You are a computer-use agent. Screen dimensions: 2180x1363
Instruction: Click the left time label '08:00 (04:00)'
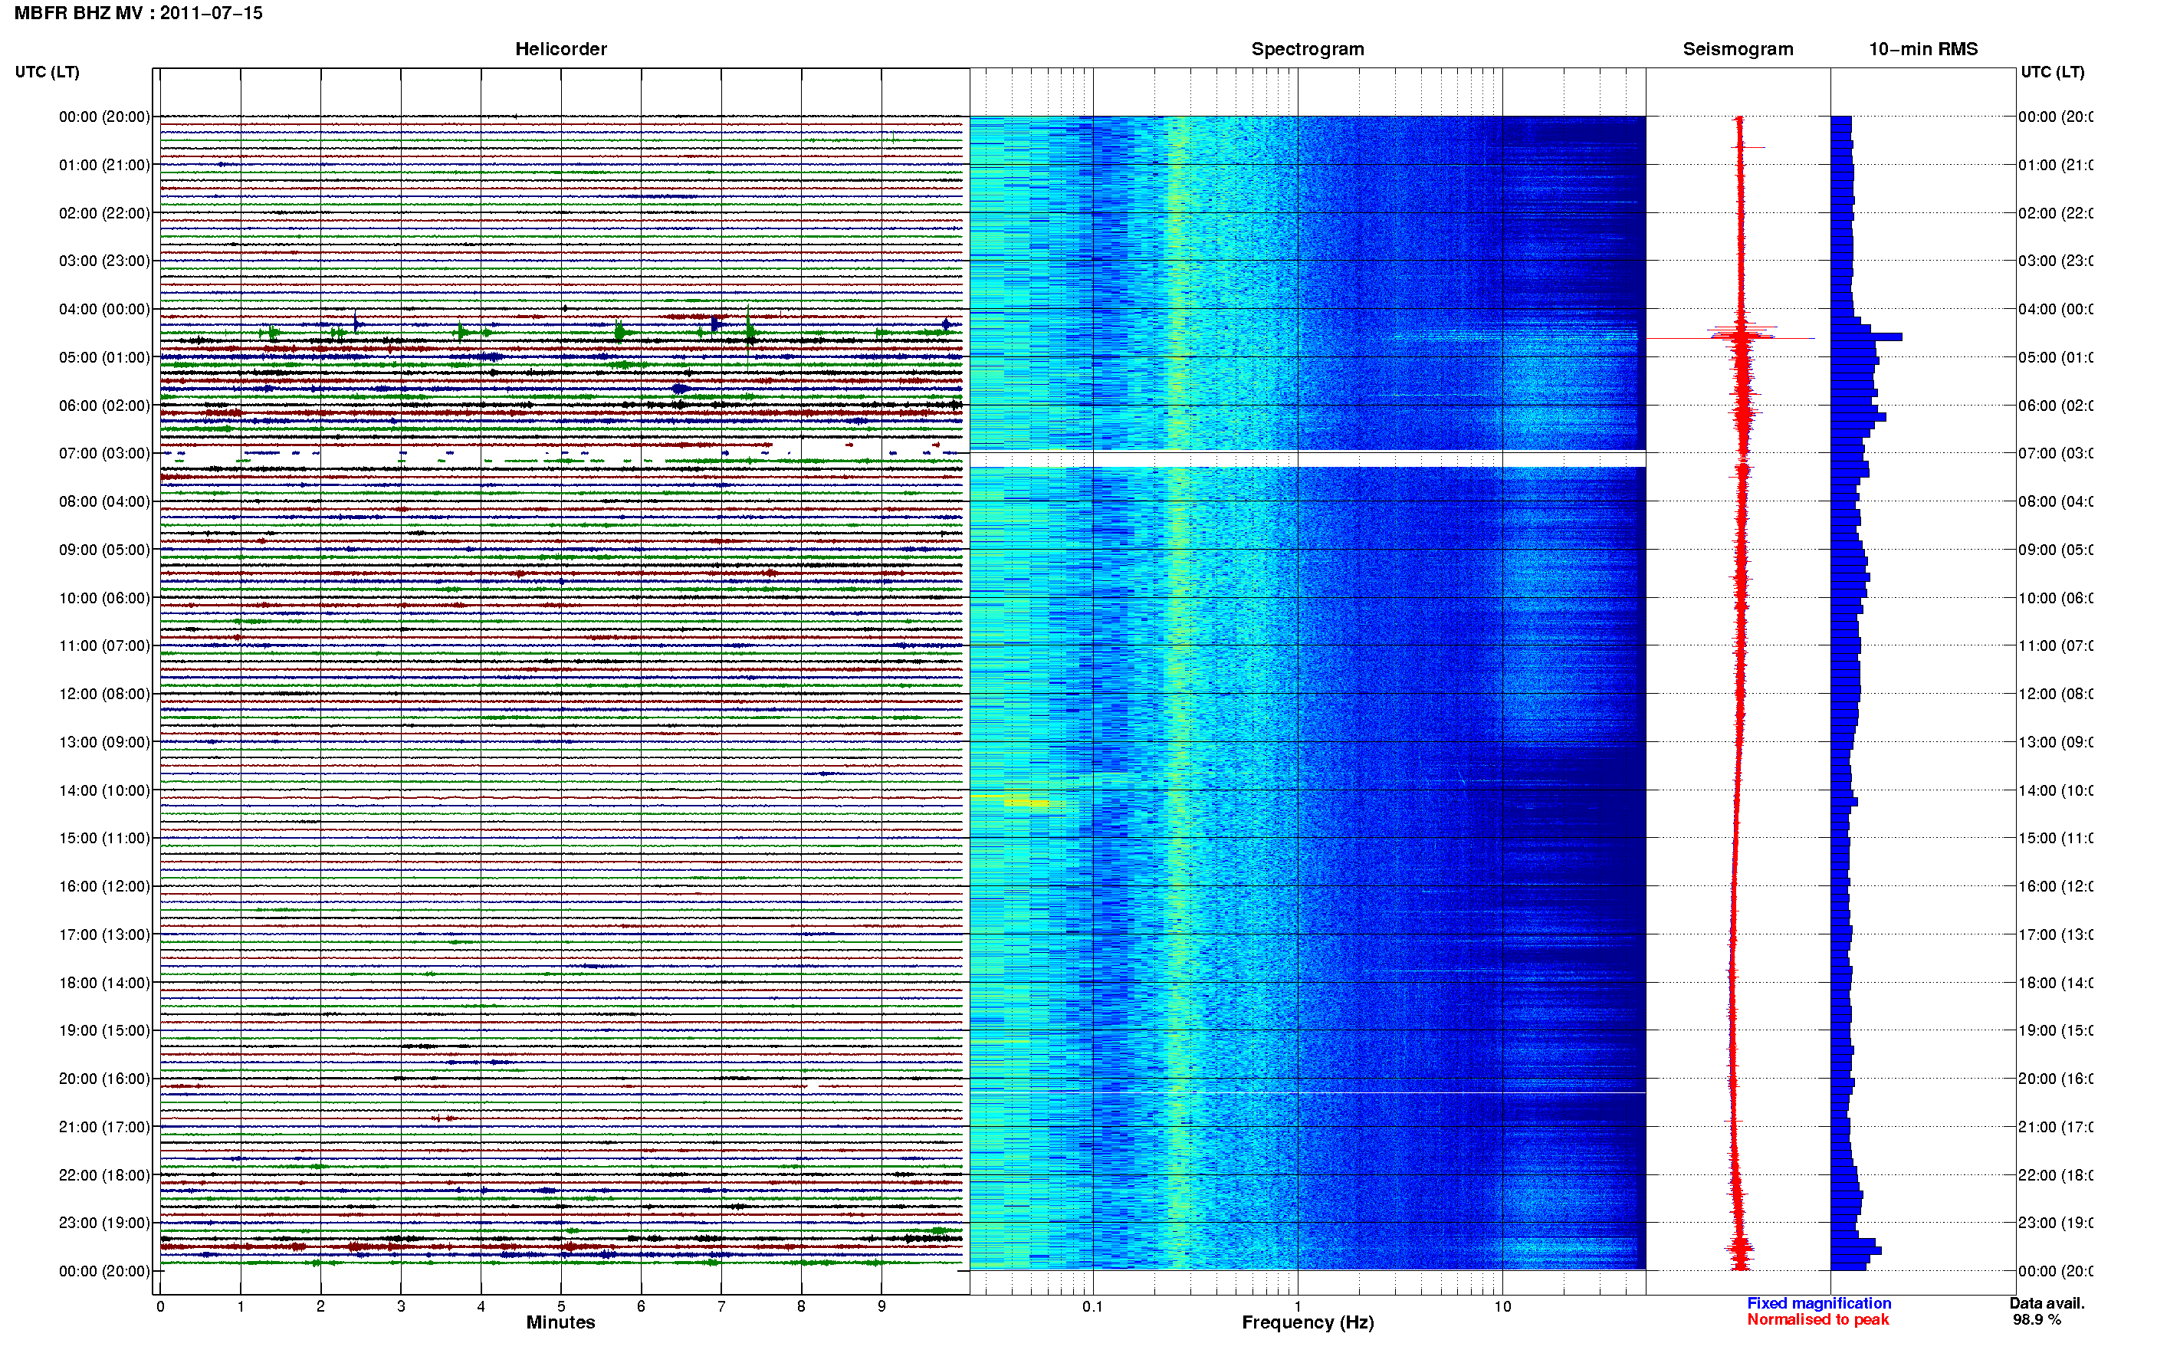coord(104,501)
